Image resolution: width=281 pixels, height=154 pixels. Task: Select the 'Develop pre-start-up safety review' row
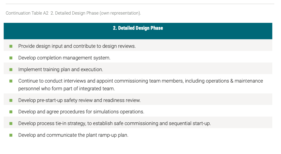pyautogui.click(x=138, y=99)
